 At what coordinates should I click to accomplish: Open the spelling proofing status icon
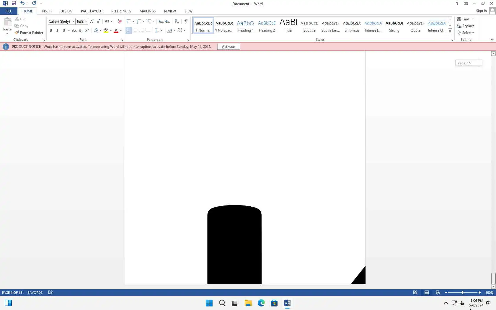[50, 293]
